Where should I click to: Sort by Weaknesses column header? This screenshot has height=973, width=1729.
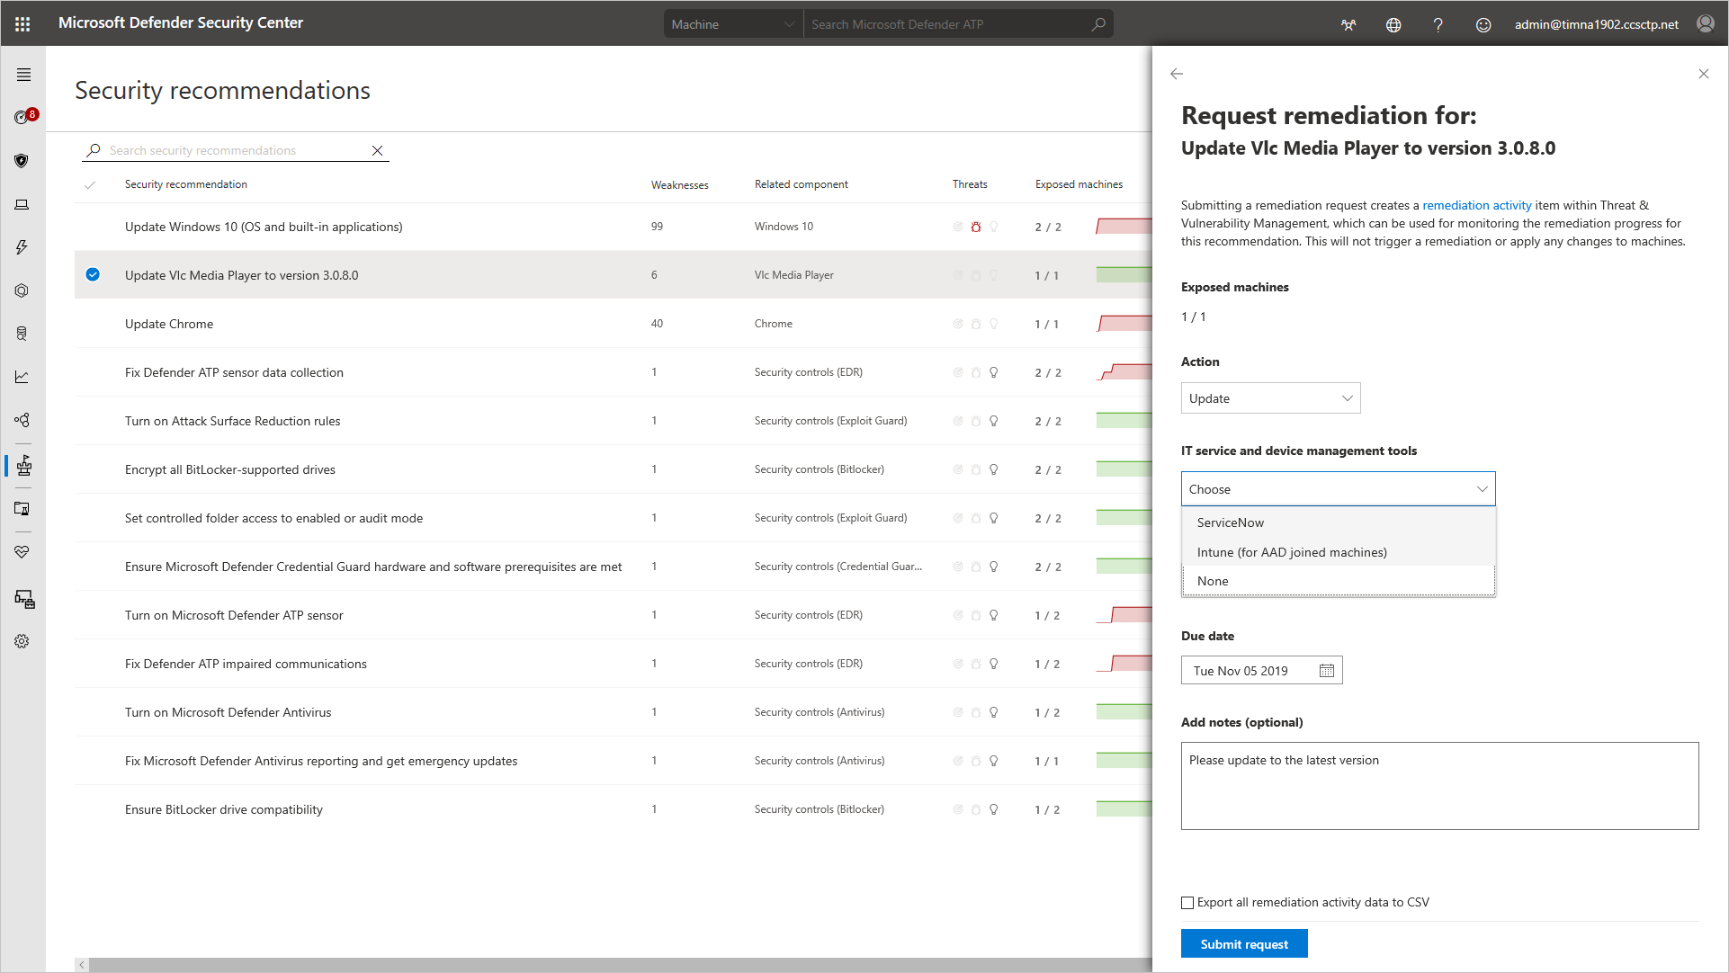(x=679, y=185)
